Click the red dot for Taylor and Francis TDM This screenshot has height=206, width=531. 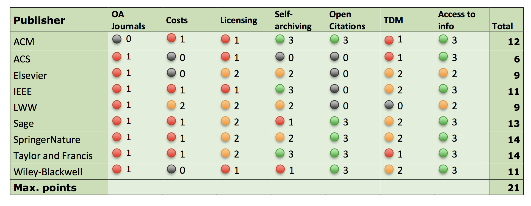pyautogui.click(x=389, y=153)
